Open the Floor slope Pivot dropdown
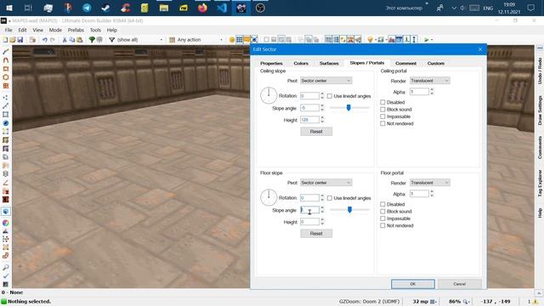The image size is (544, 306). 326,183
